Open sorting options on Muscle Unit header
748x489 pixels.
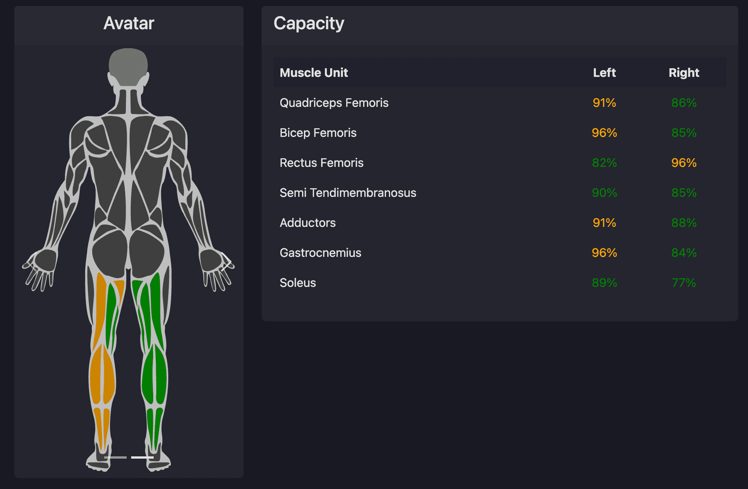click(x=314, y=72)
